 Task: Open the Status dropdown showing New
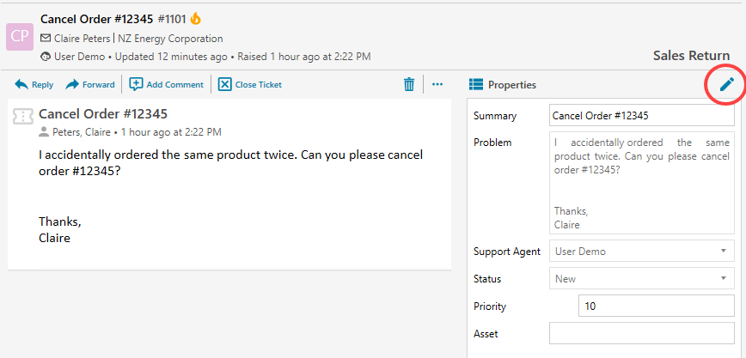641,279
